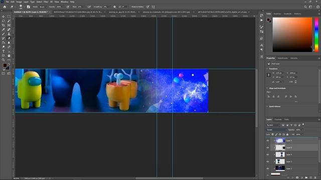Collapse the Transform section
Viewport: 321px width, 180px height.
coord(267,69)
